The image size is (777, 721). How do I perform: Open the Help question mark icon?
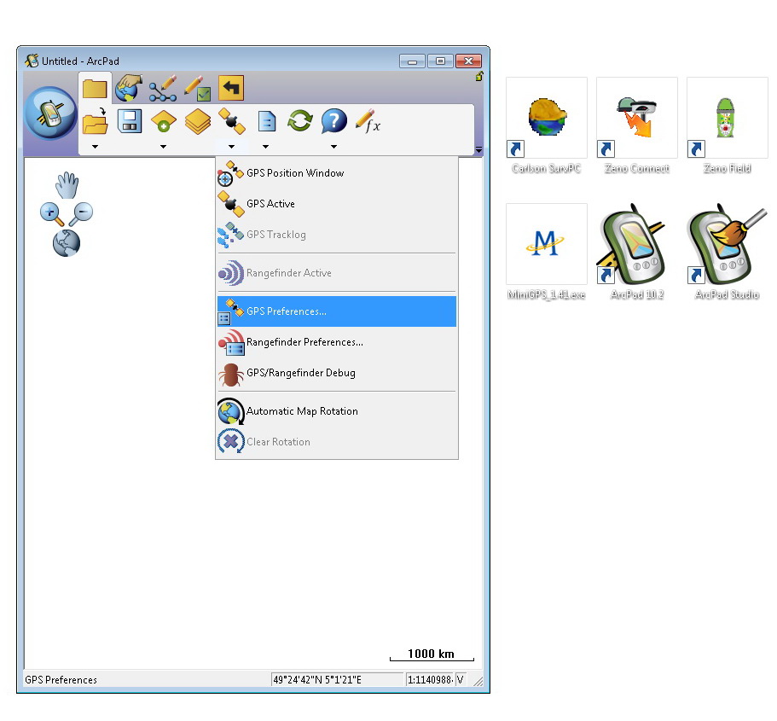pos(334,121)
